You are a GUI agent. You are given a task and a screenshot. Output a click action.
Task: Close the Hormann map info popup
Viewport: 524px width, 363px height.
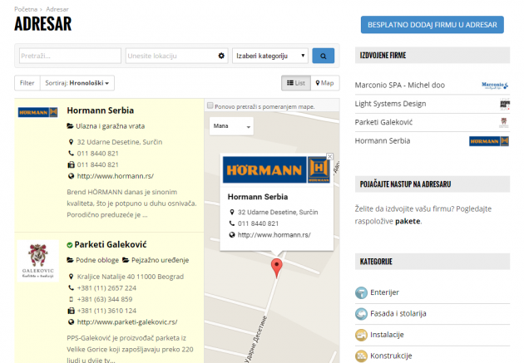pyautogui.click(x=329, y=156)
